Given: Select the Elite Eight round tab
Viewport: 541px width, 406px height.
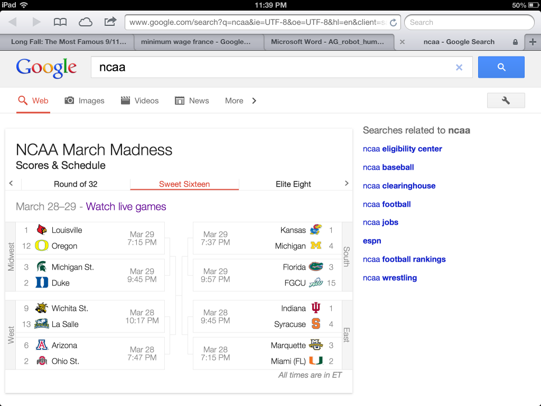Looking at the screenshot, I should (293, 184).
